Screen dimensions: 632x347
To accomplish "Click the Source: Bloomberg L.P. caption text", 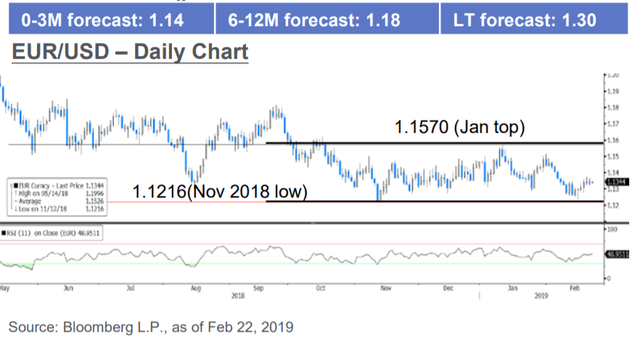I will pyautogui.click(x=151, y=327).
